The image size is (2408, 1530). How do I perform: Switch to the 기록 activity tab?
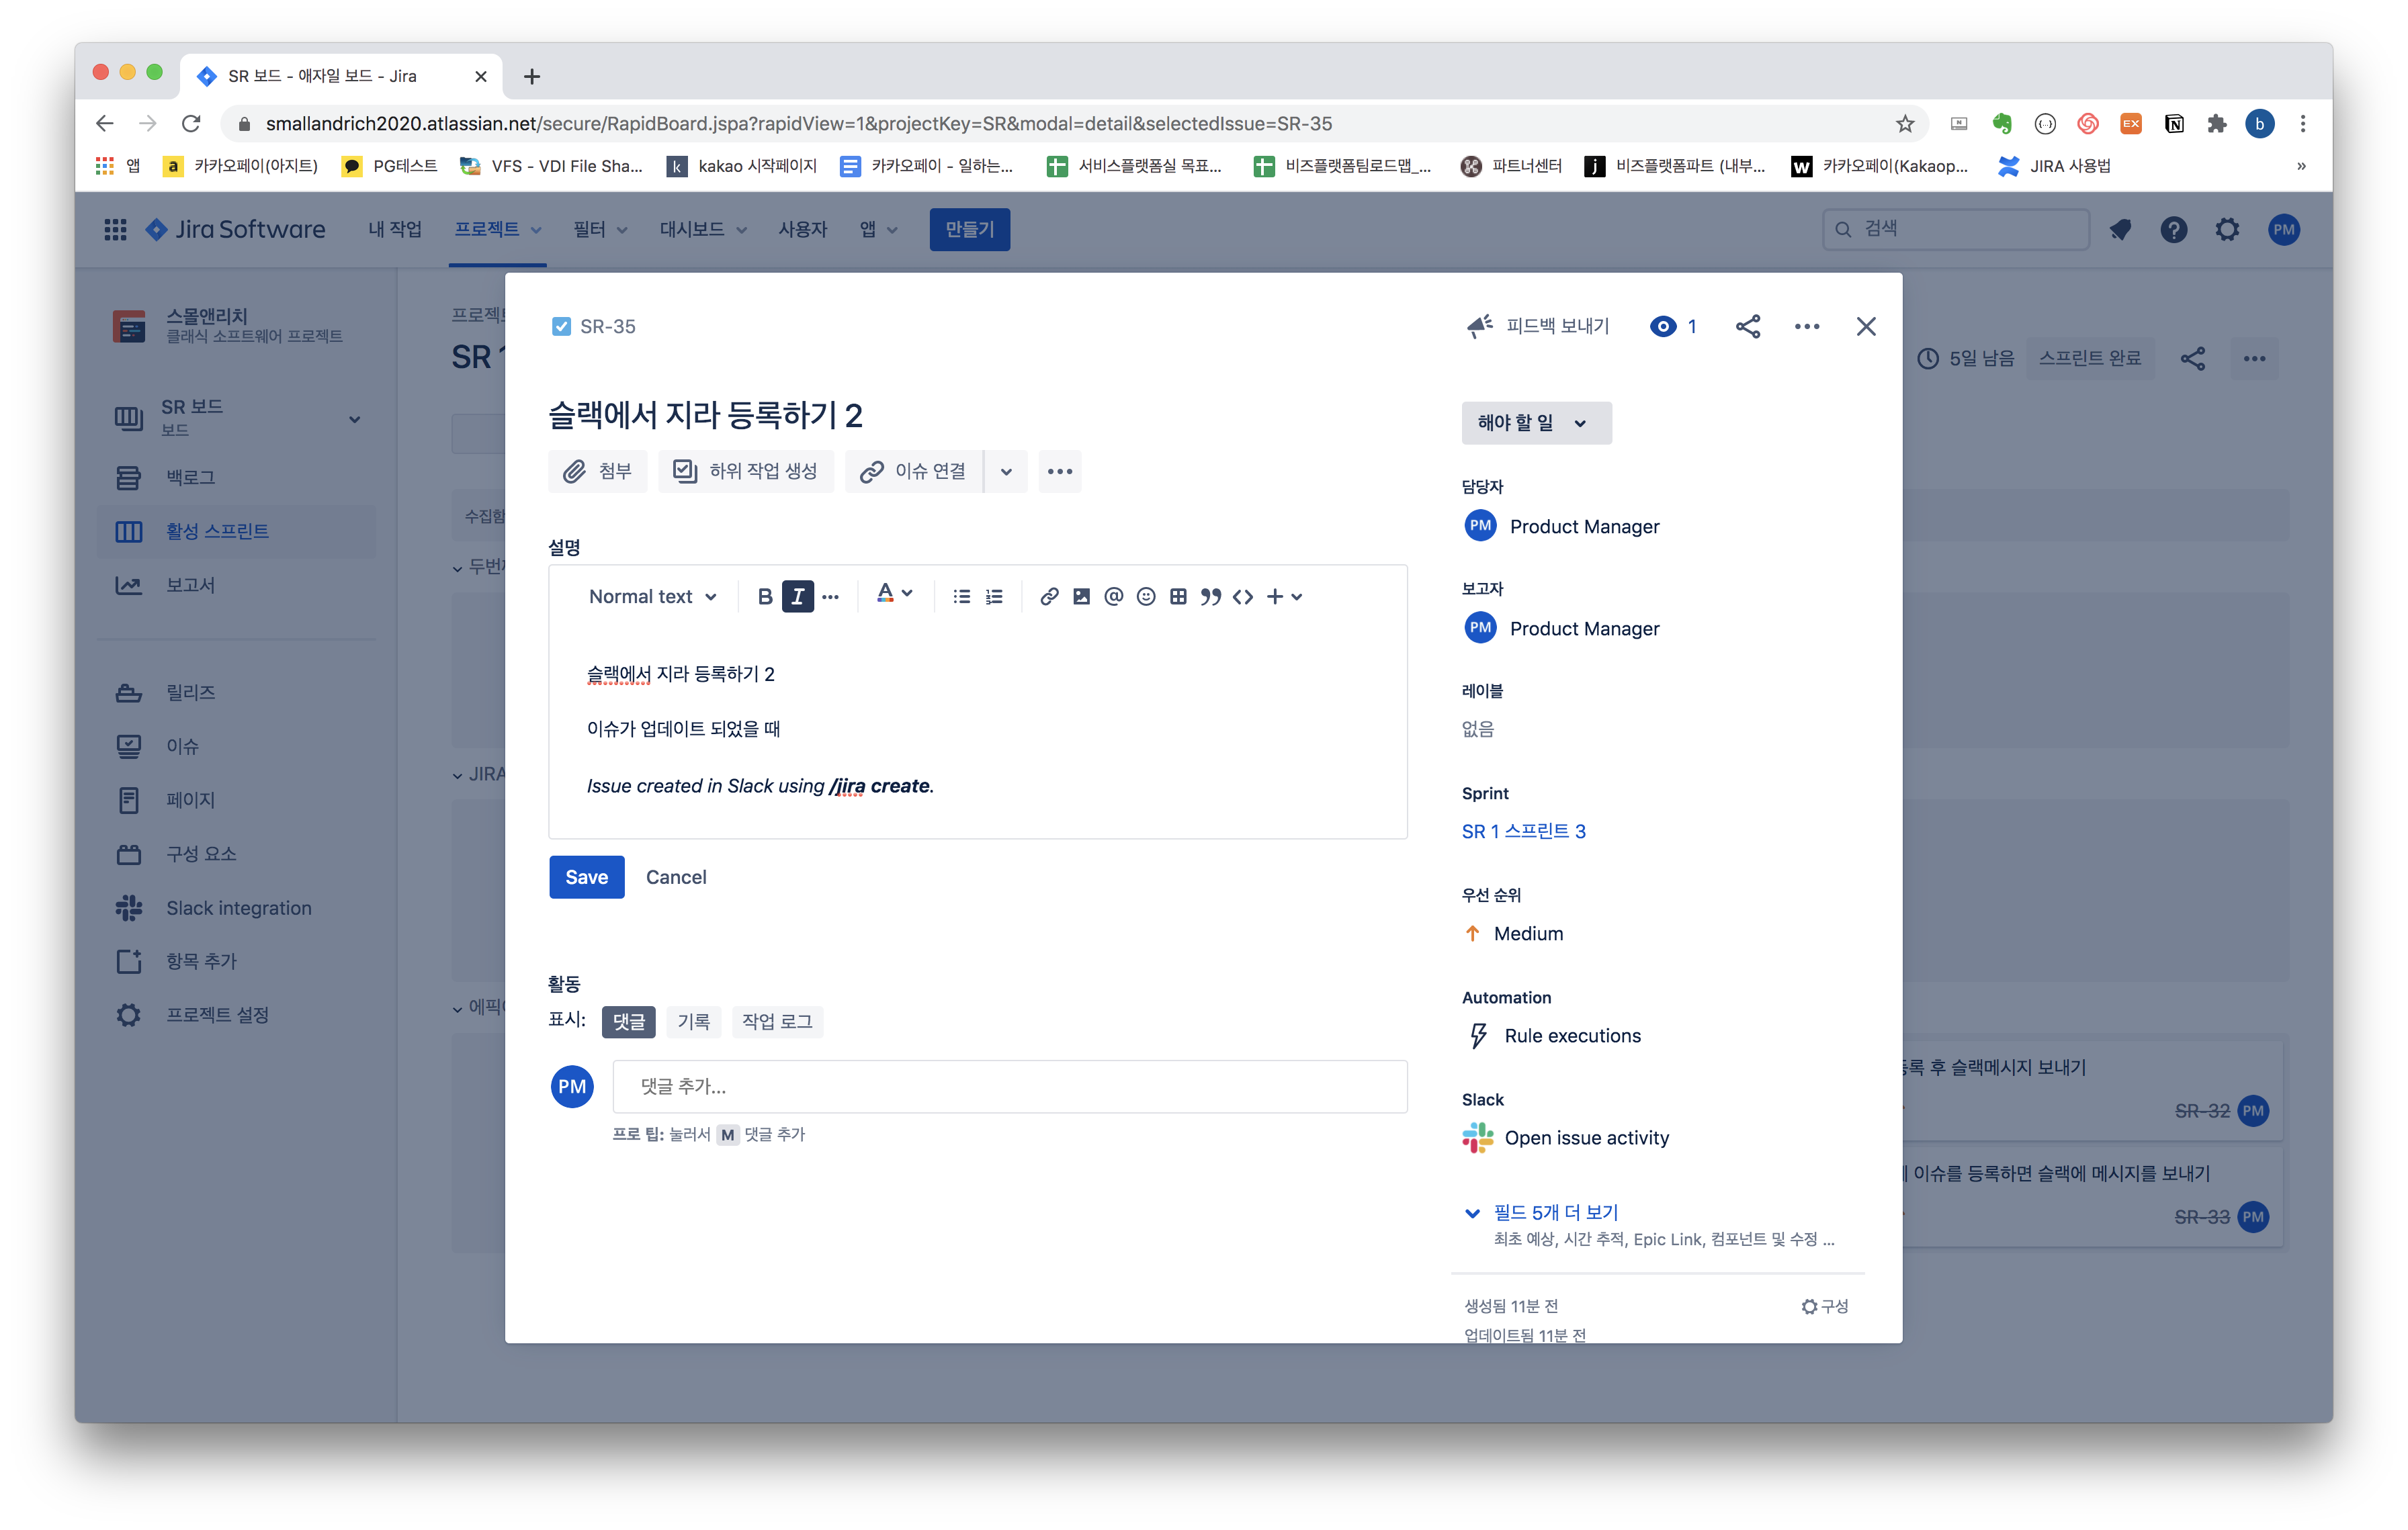click(x=693, y=1022)
